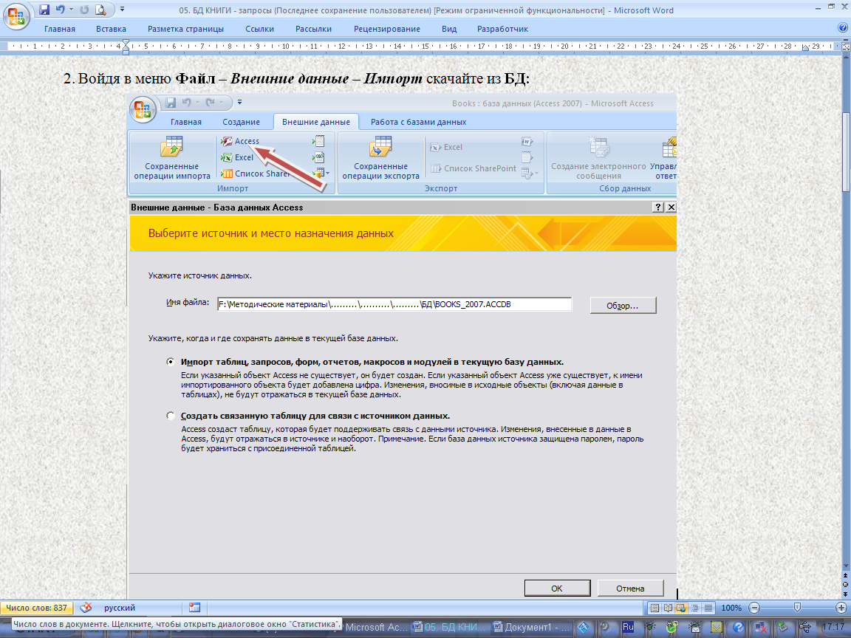Image resolution: width=851 pixels, height=638 pixels.
Task: Click the Ru language tray indicator
Action: (x=628, y=627)
